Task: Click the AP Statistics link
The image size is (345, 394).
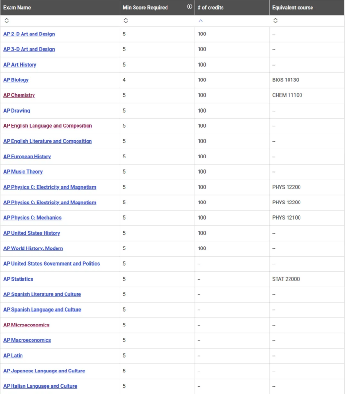Action: pos(18,279)
